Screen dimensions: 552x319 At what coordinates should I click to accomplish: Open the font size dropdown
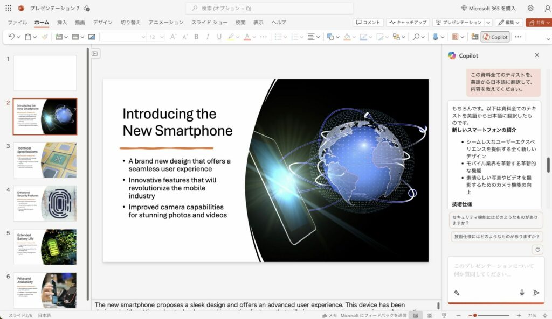click(x=161, y=37)
